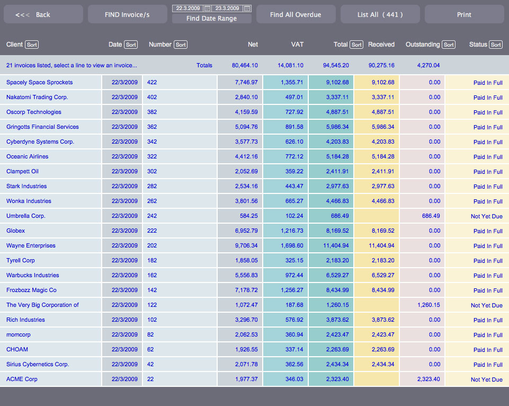
Task: Click the totals Net value 80,464.10
Action: (245, 66)
